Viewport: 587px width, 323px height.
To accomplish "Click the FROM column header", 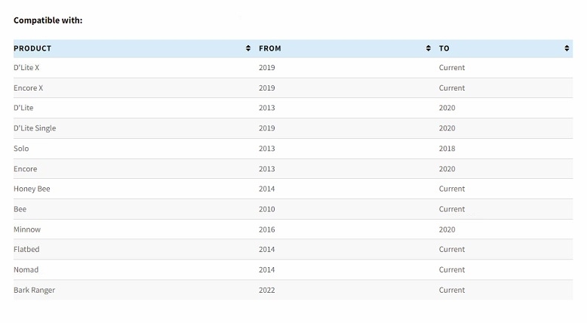I will click(270, 48).
